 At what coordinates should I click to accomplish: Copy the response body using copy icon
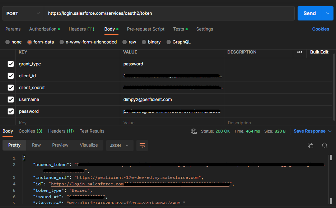tap(311, 145)
